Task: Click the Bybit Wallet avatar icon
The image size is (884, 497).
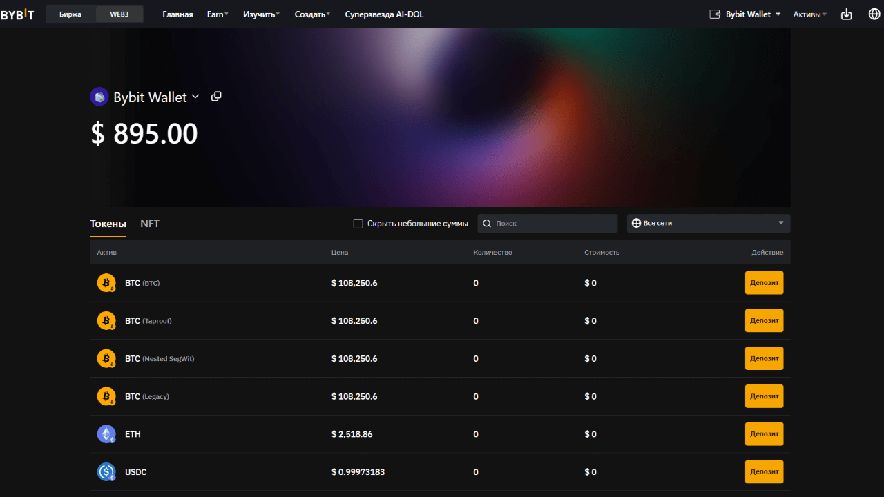Action: click(99, 97)
